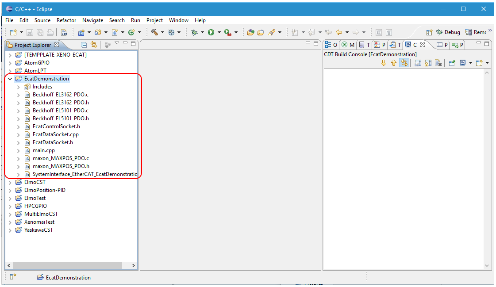Click the Debug bug icon in toolbar

194,32
